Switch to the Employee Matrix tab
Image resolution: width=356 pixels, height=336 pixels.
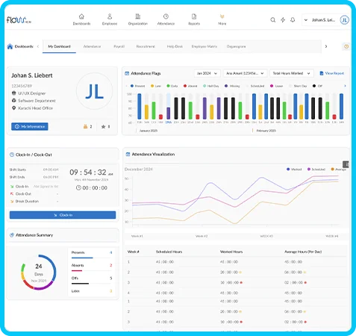click(x=204, y=46)
